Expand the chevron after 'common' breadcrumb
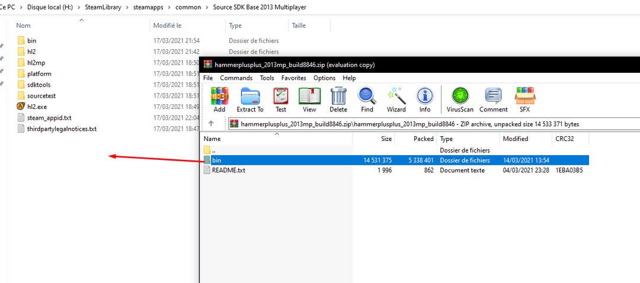The height and width of the screenshot is (283, 640). click(207, 7)
